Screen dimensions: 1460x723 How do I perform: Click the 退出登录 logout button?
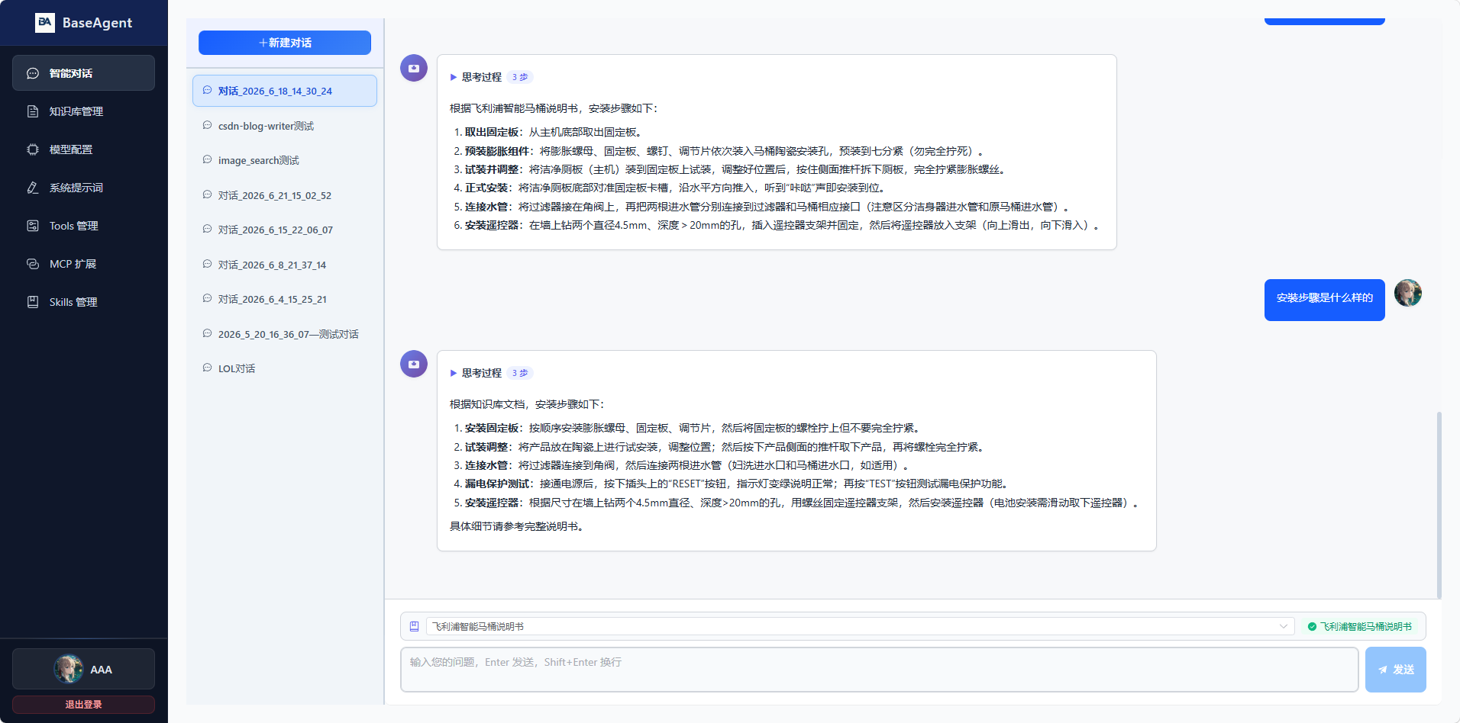click(x=83, y=704)
